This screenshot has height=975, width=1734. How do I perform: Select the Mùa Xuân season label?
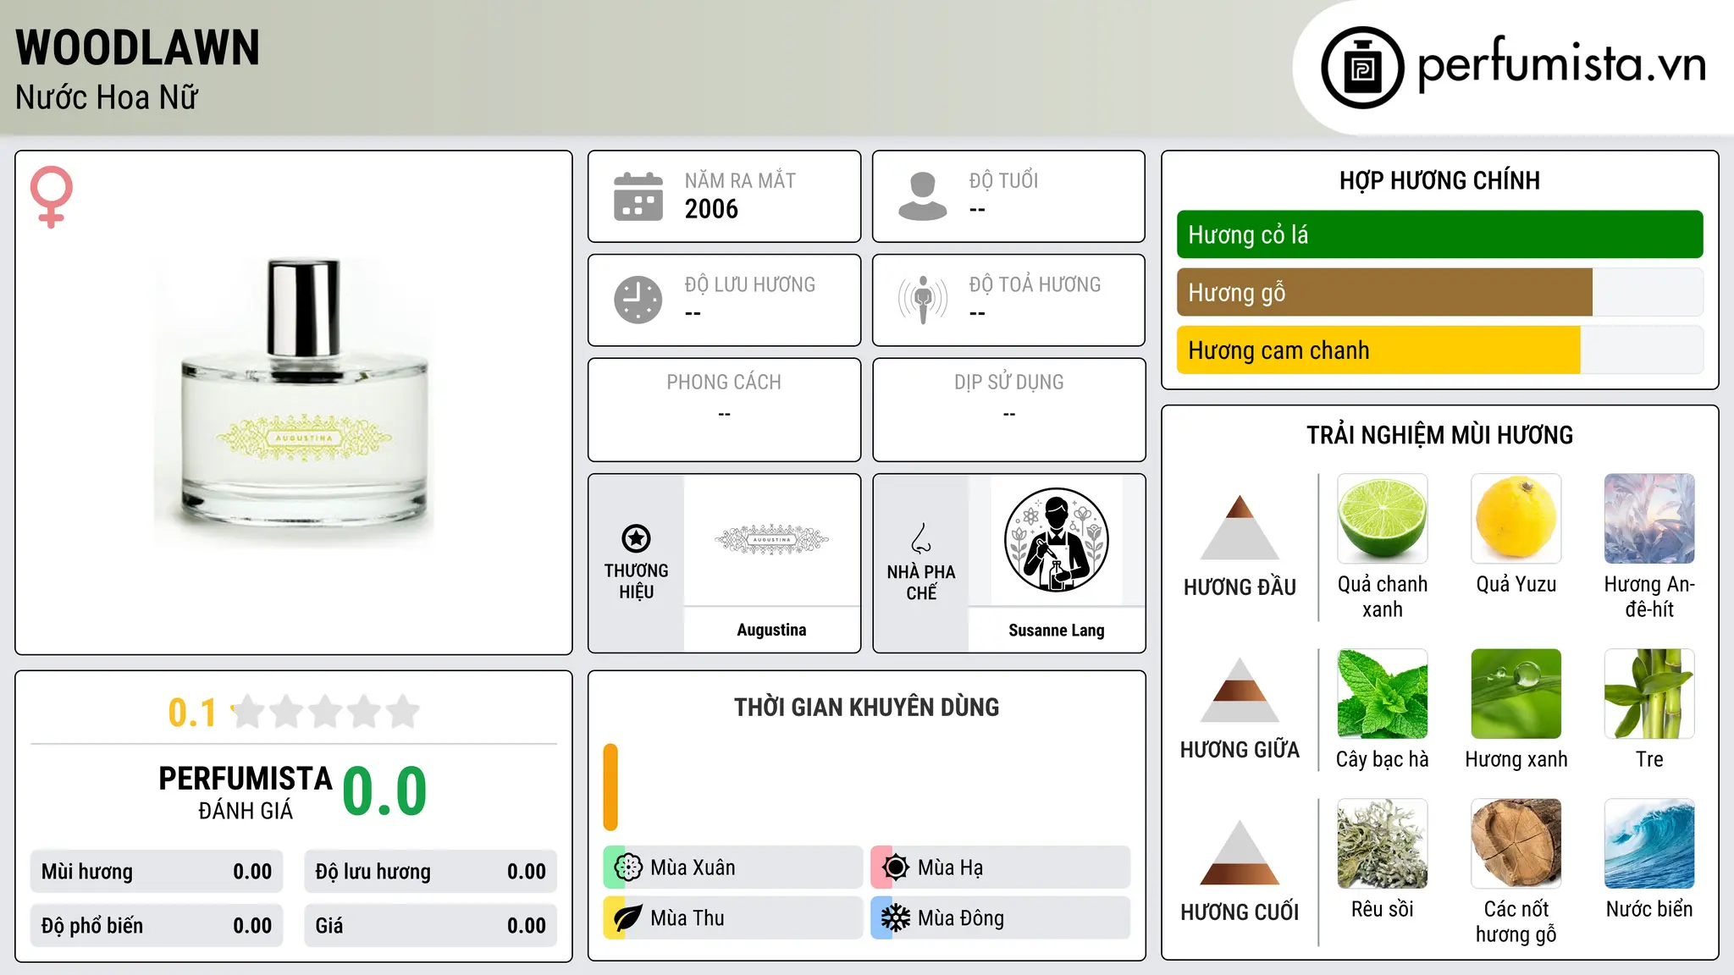click(693, 868)
